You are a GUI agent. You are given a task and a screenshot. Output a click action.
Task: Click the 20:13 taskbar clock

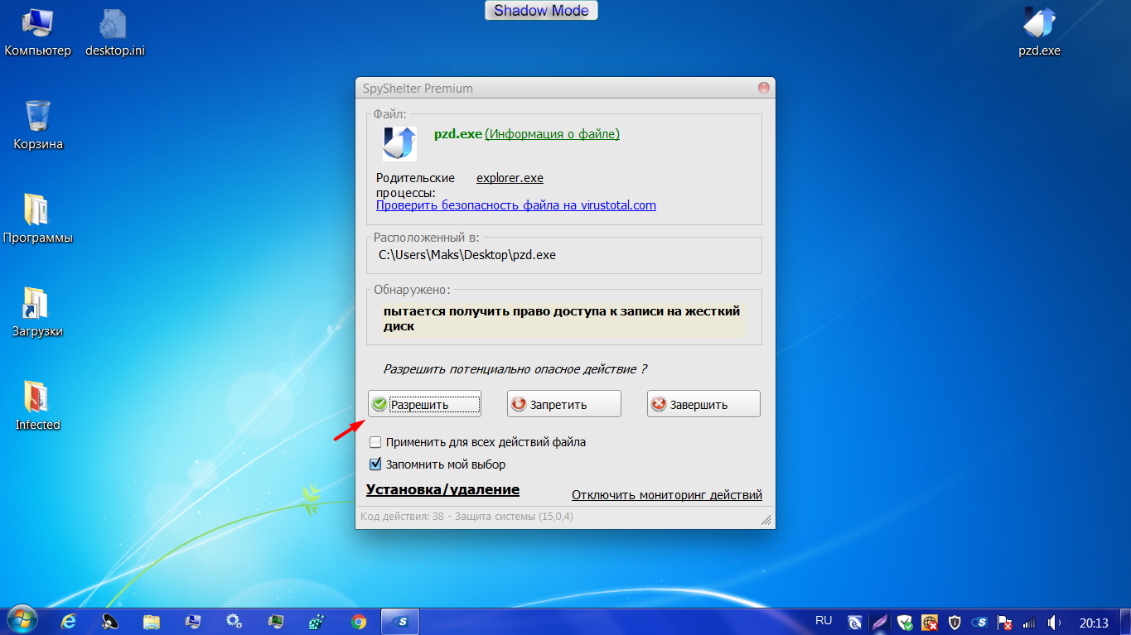click(x=1094, y=622)
